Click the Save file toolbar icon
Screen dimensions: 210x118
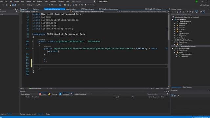13,5
